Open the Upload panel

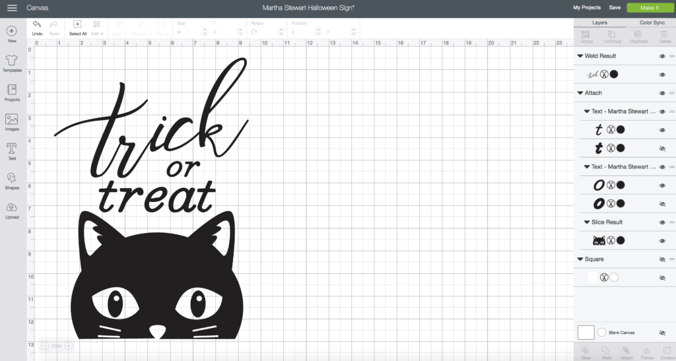(x=12, y=211)
